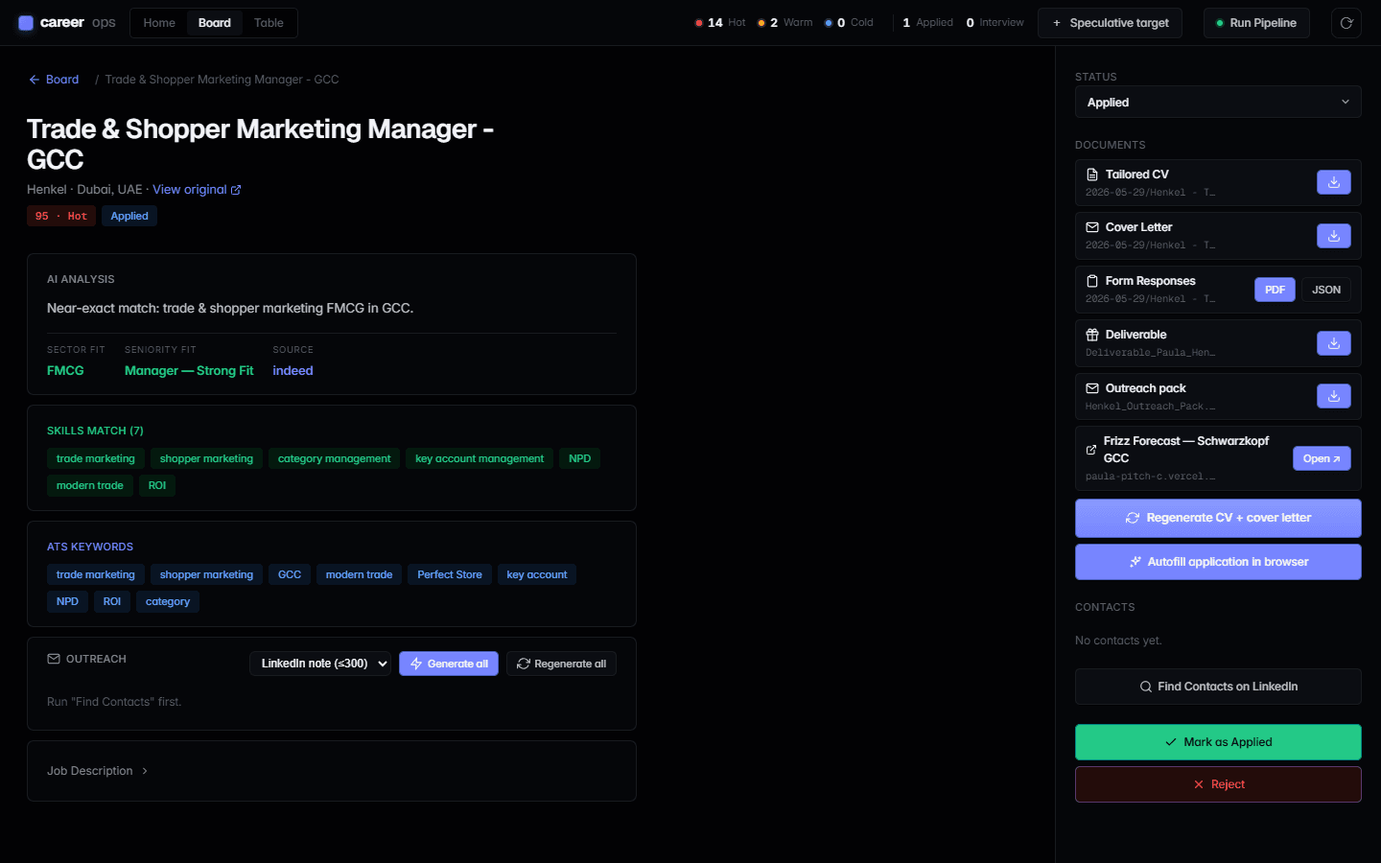This screenshot has width=1381, height=863.
Task: Open the Frizz Forecast Schwarzkopf pitch
Action: point(1322,458)
